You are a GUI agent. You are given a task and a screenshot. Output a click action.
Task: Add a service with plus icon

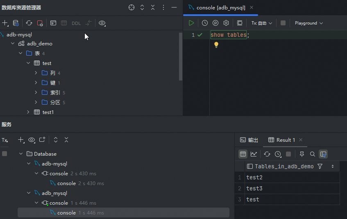click(x=21, y=140)
